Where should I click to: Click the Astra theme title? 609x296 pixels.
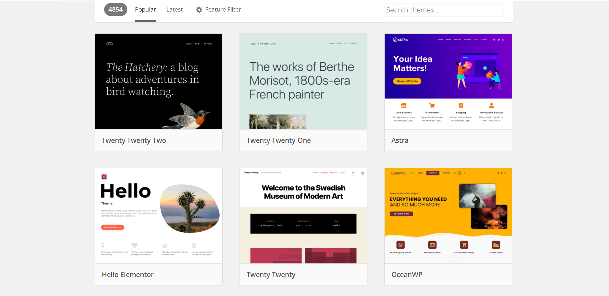click(x=400, y=140)
